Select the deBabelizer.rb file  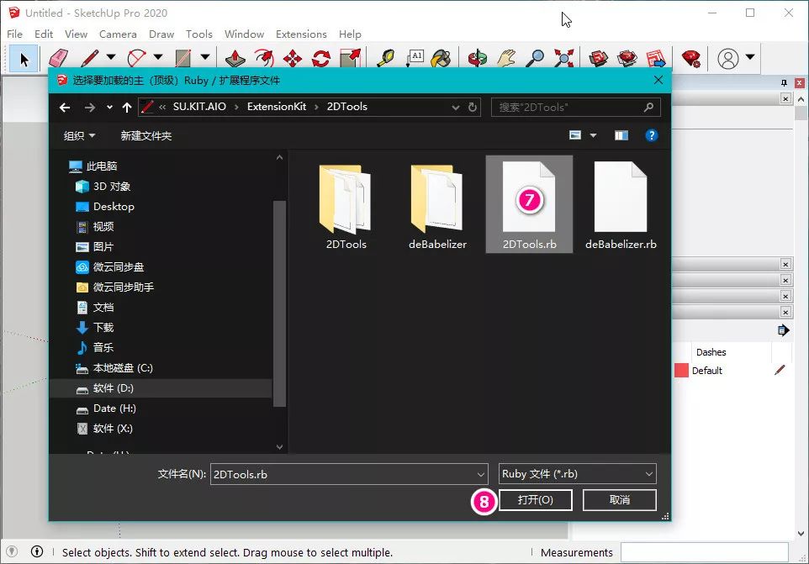click(621, 206)
